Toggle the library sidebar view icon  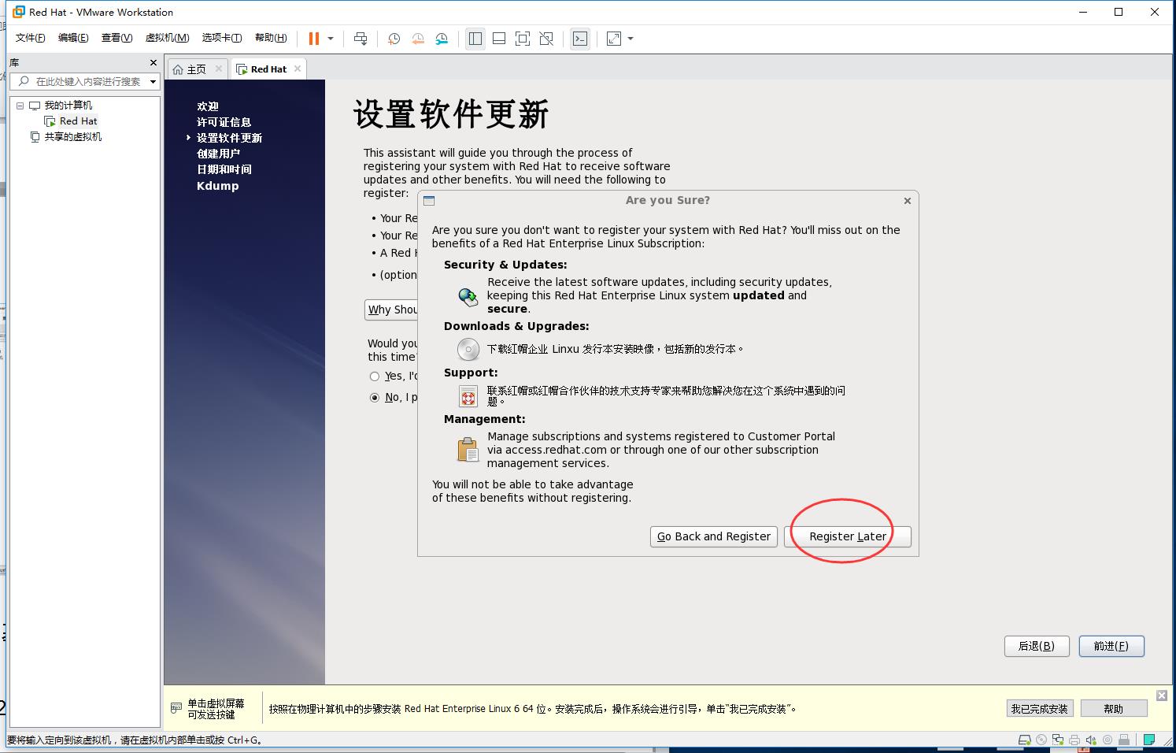[475, 39]
